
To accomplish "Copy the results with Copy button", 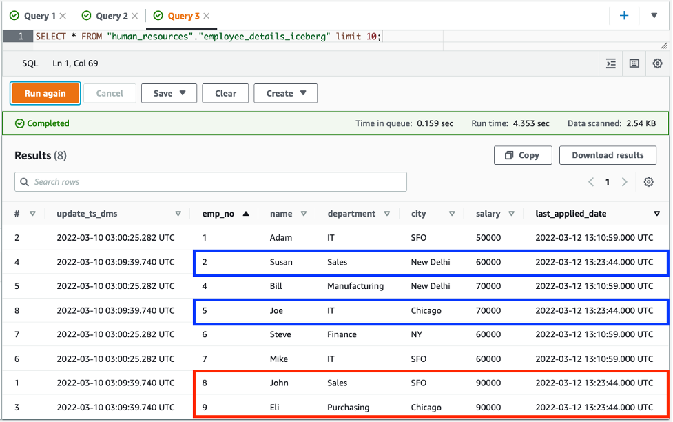I will [523, 155].
